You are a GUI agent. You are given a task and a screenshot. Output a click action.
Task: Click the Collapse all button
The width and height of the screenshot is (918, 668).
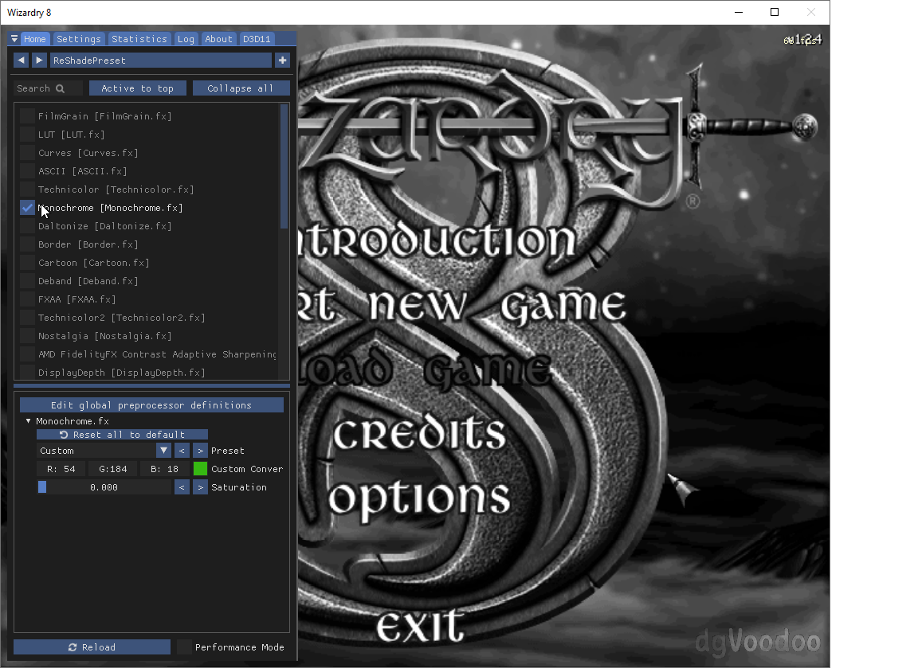pyautogui.click(x=241, y=88)
